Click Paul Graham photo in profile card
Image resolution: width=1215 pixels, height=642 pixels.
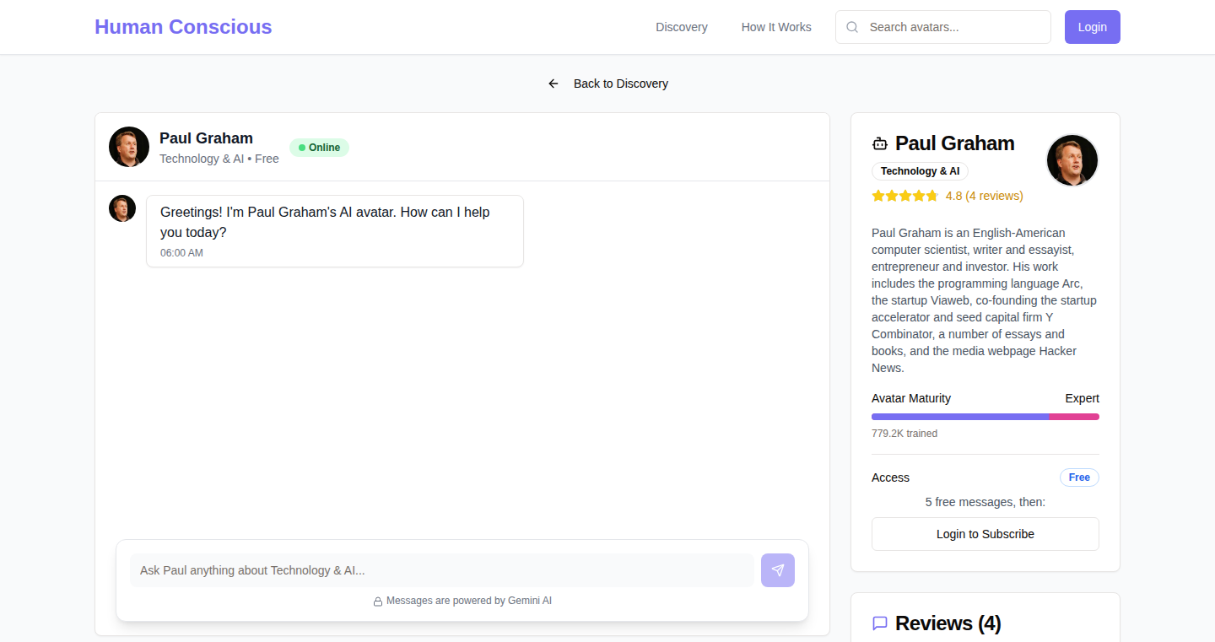pos(1072,160)
